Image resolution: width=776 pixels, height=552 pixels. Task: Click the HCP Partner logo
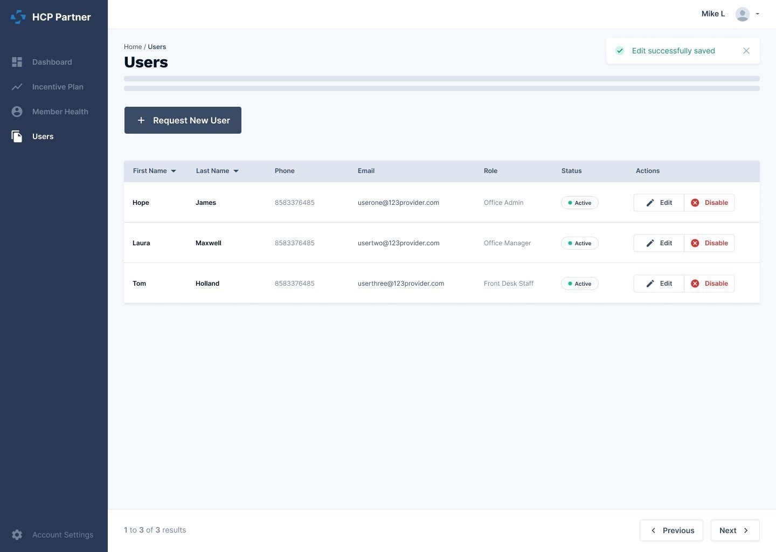(x=18, y=17)
